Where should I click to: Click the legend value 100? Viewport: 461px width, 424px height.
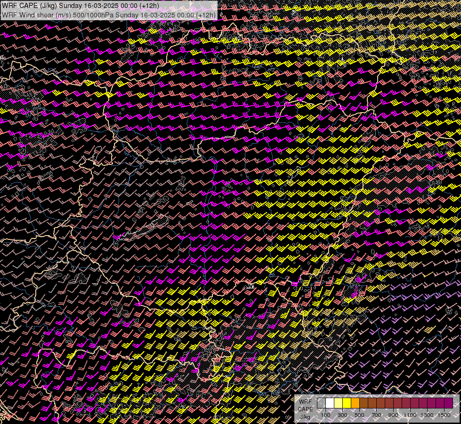coord(325,415)
